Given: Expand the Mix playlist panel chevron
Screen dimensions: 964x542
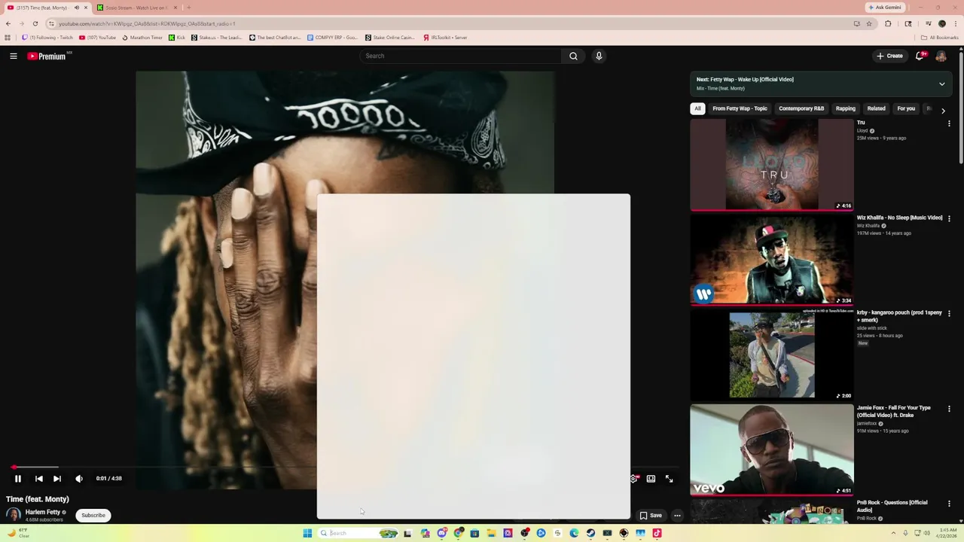Looking at the screenshot, I should point(941,84).
